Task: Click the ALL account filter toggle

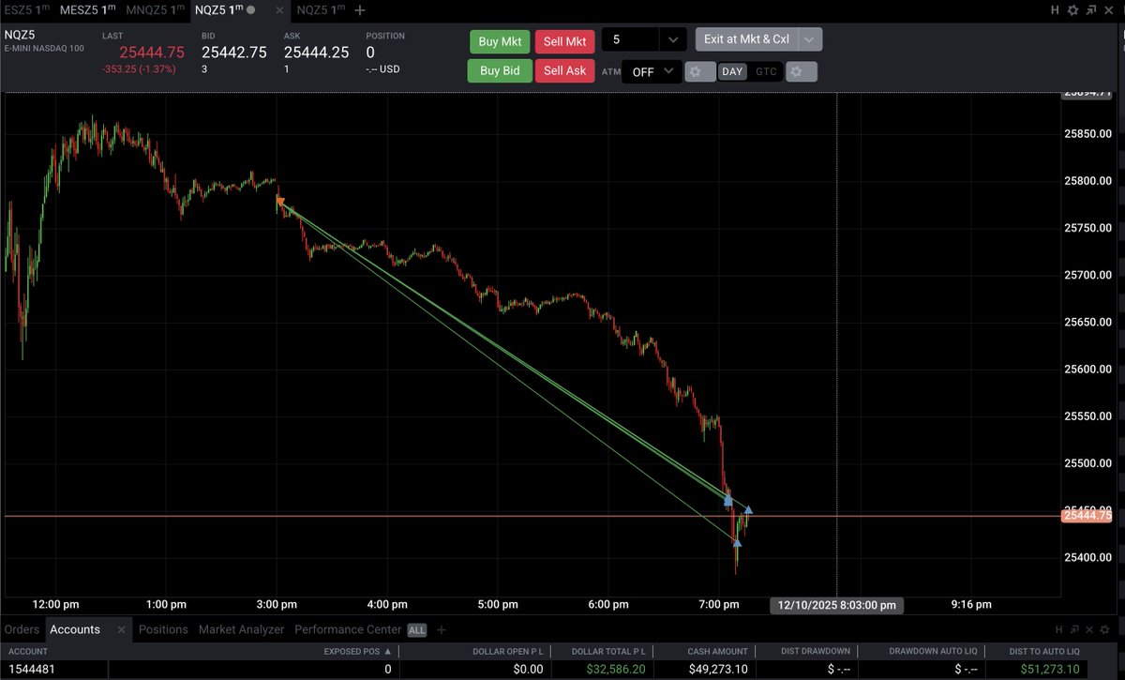Action: (x=416, y=629)
